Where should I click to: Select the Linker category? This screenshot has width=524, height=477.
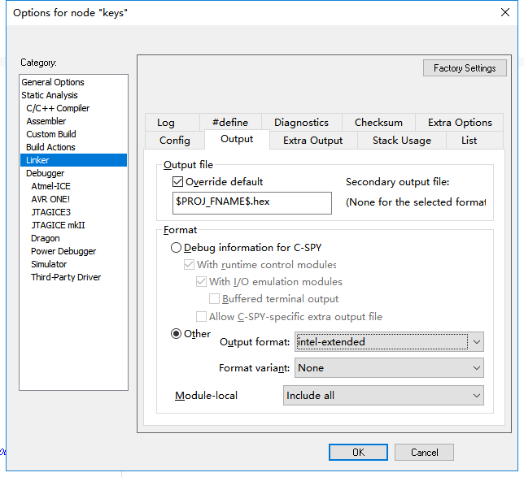[x=73, y=160]
